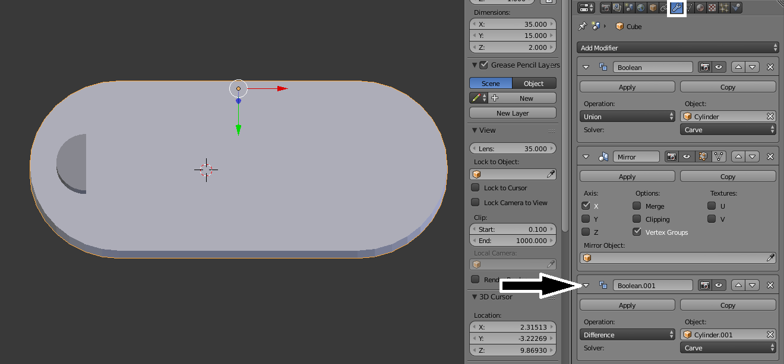Uncheck the Grease Pencil Layers checkbox
This screenshot has height=364, width=784.
coord(483,65)
